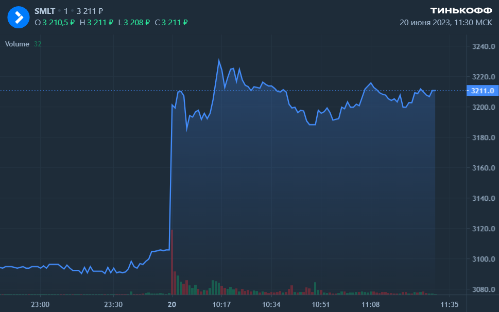Viewport: 499px width, 312px height.
Task: Click the SMLT blue logo icon
Action: [x=18, y=17]
